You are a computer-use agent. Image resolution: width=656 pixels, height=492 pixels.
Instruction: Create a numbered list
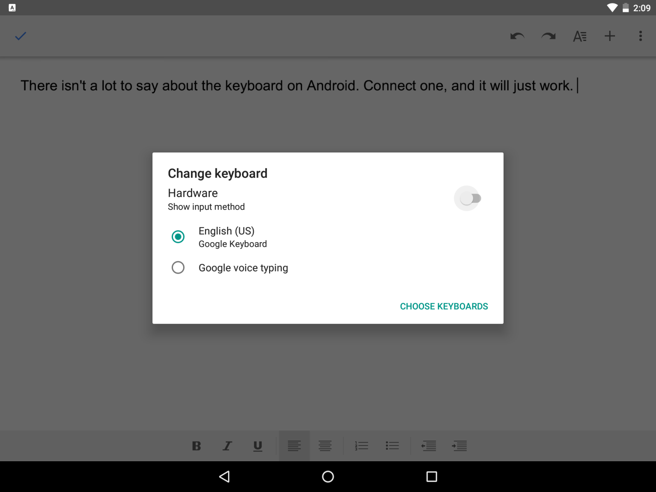pos(361,446)
